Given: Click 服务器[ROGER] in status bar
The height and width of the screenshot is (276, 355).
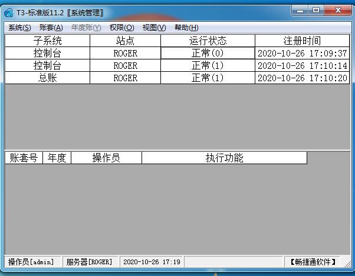Looking at the screenshot, I should tap(90, 262).
